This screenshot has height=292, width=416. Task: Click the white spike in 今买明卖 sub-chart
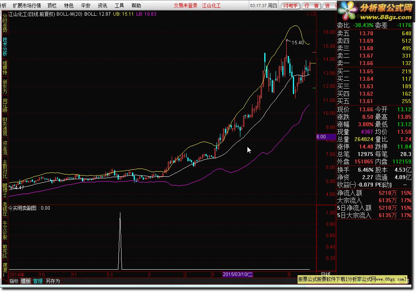pos(120,241)
